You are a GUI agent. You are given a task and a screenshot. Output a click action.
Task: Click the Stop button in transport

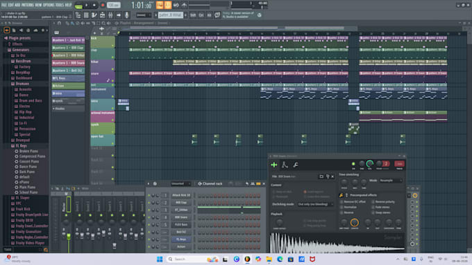[94, 5]
